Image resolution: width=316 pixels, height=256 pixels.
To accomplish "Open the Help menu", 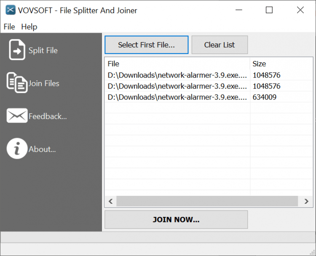I will click(29, 27).
